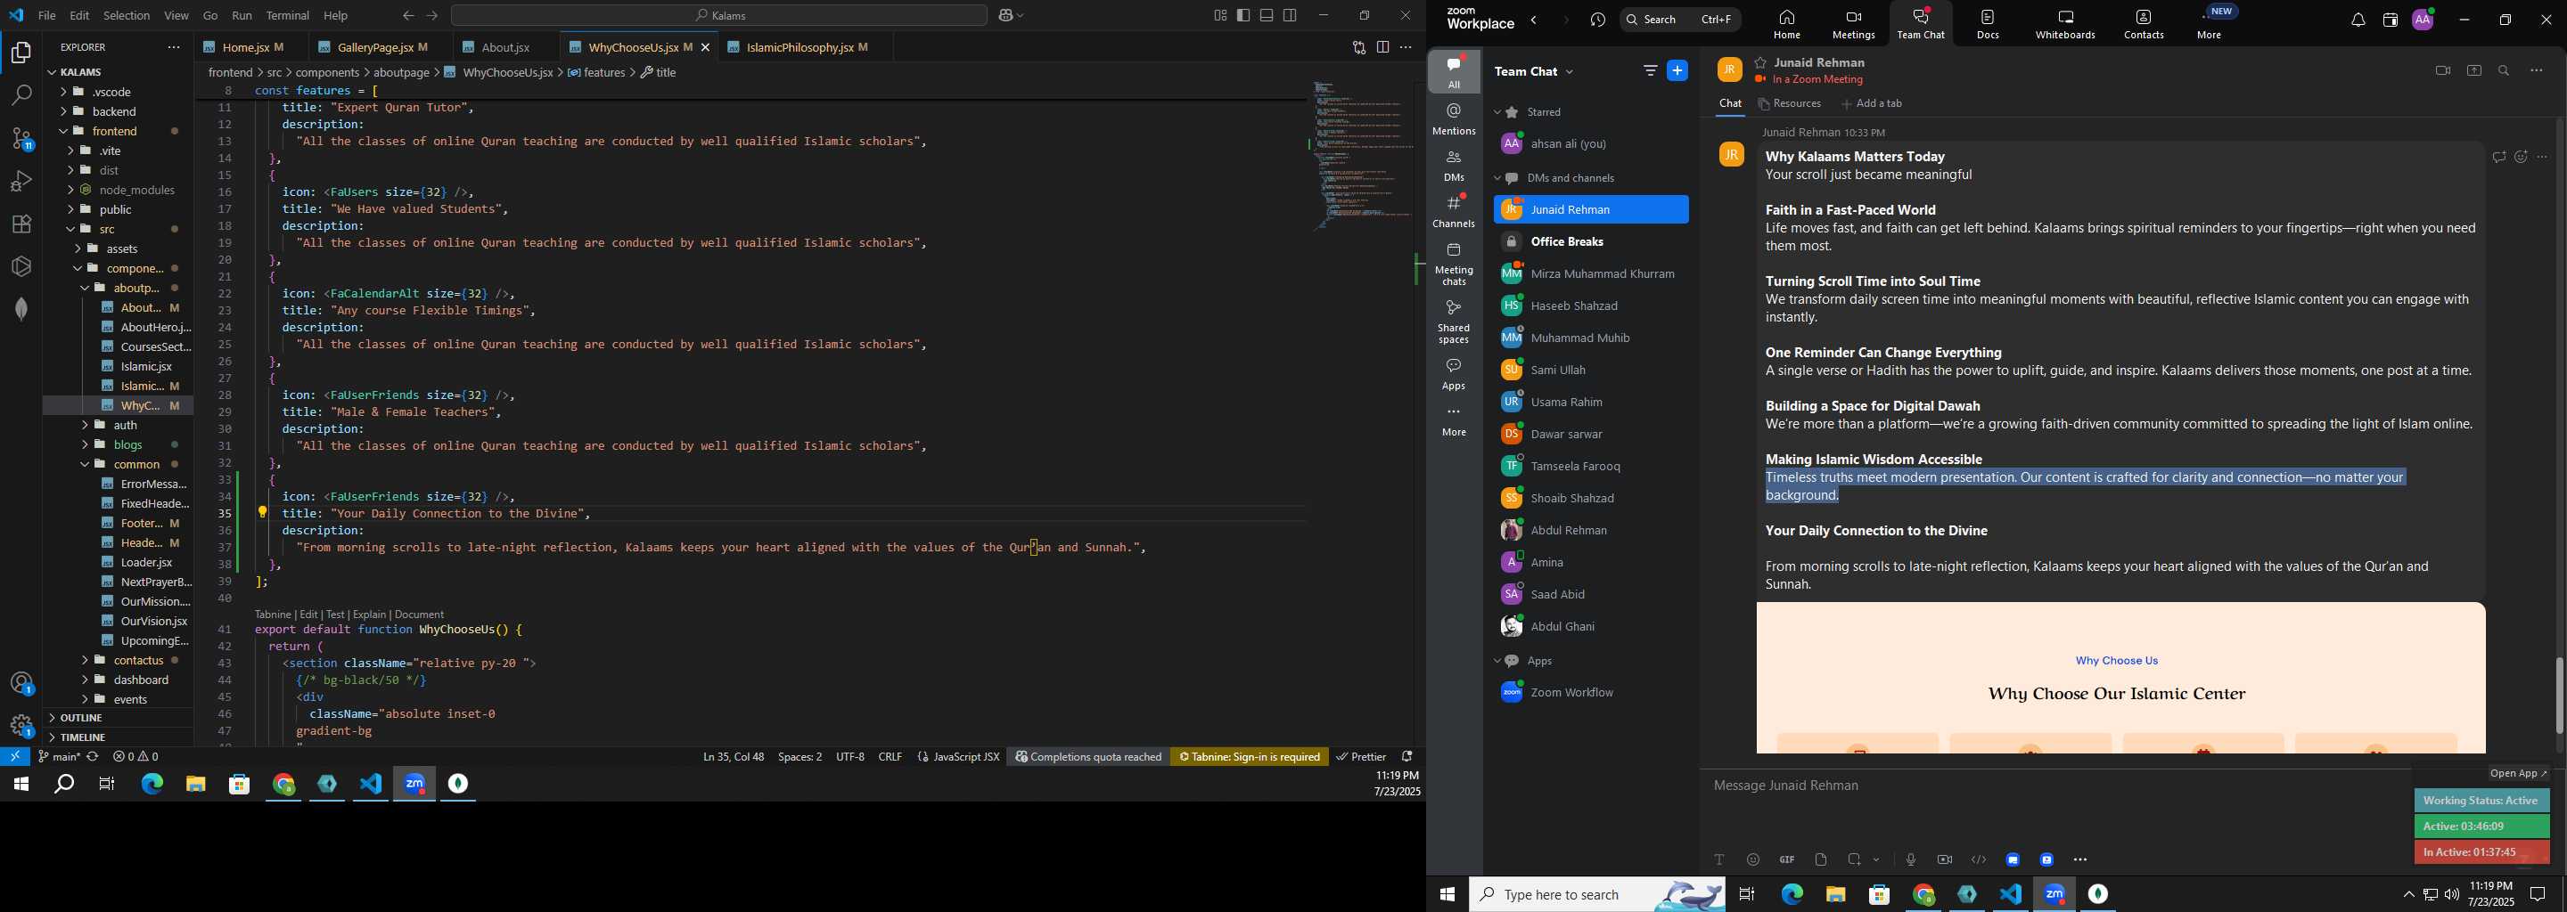Click Zoom Search box in top bar
The height and width of the screenshot is (912, 2567).
[x=1679, y=19]
